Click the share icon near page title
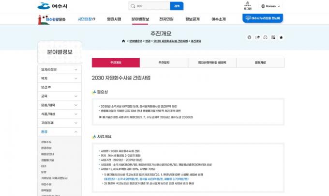Screen dimensions: 329x196 257,37
